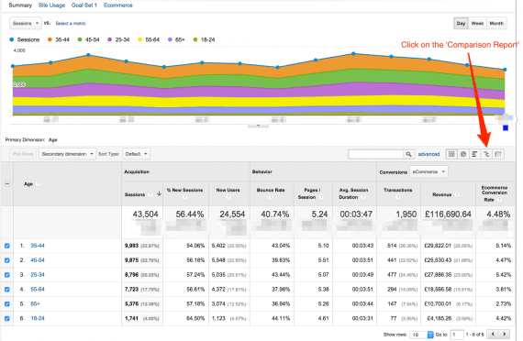
Task: Click the Sessions column sort arrow
Action: pos(159,193)
